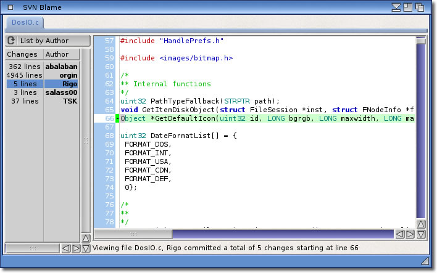This screenshot has width=437, height=273.
Task: Click the code panel's scroll down arrow
Action: (421, 234)
